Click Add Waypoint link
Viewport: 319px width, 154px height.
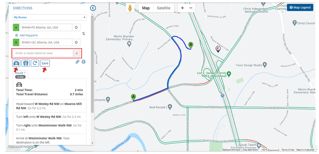coord(26,35)
